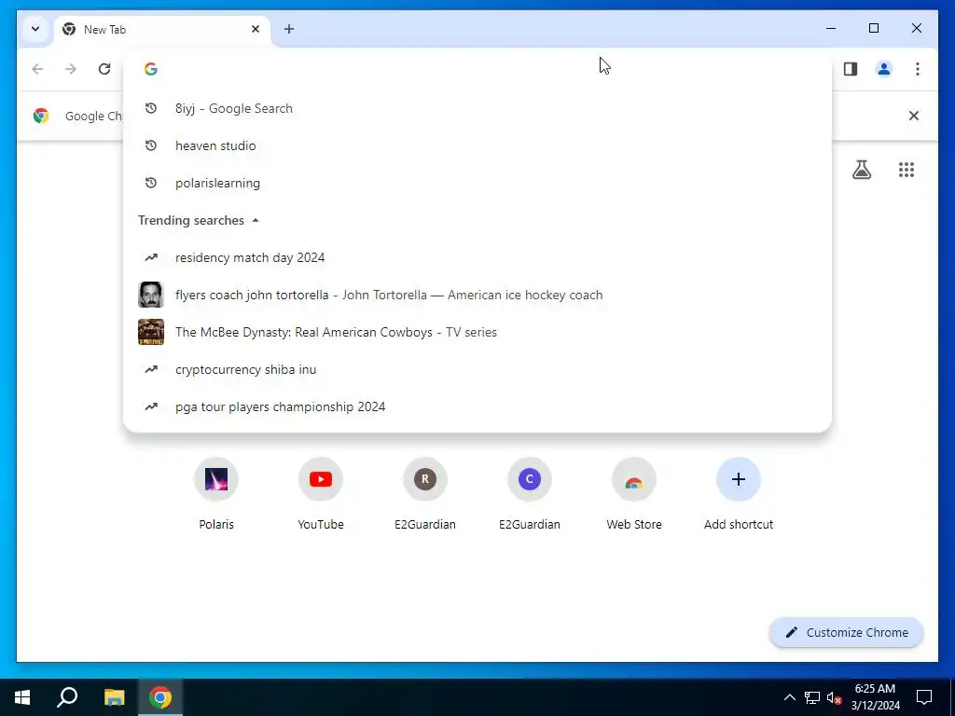The height and width of the screenshot is (716, 955).
Task: Select The McBee Dynasty suggestion
Action: coord(477,332)
